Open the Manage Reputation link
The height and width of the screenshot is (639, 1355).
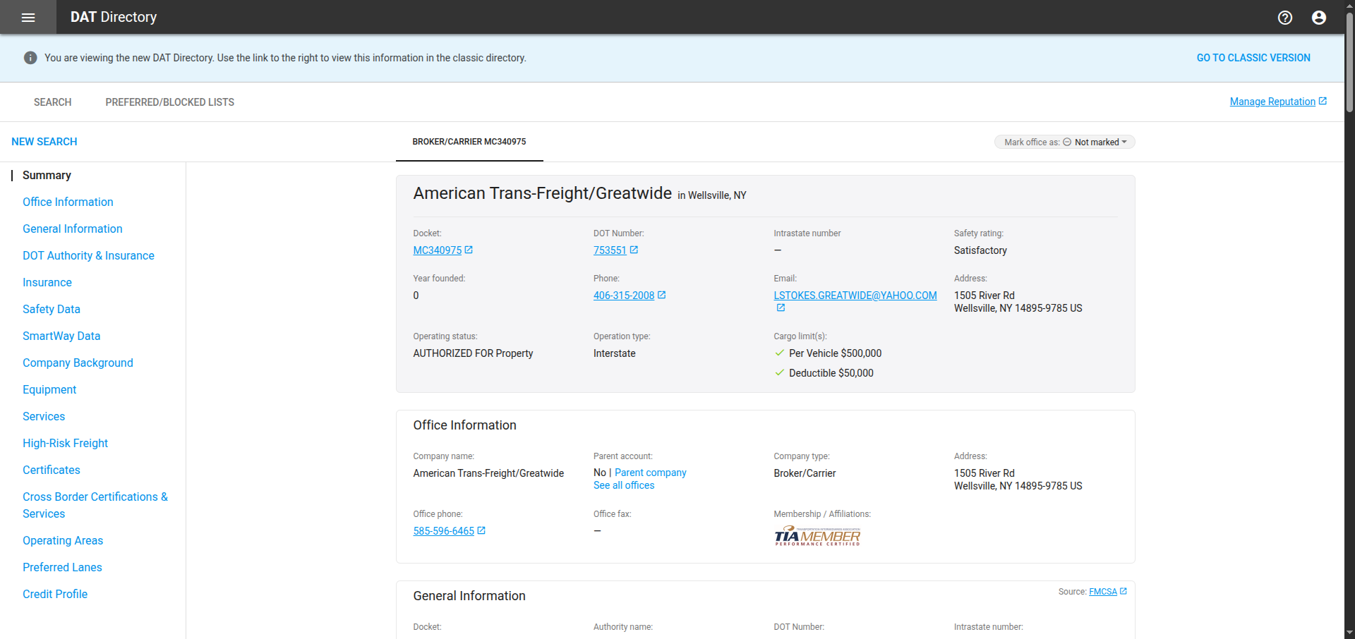coord(1272,102)
